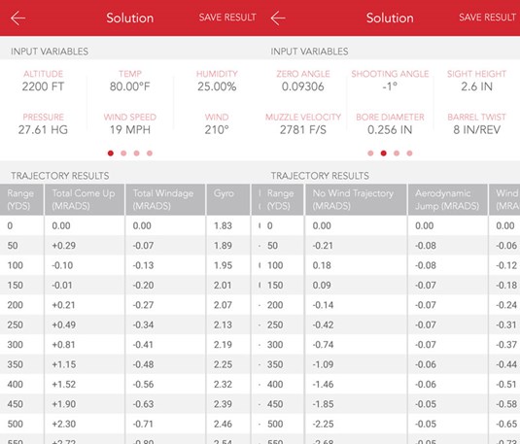
Task: Tap SAVE RESULT on the right Solution screen
Action: coord(488,17)
